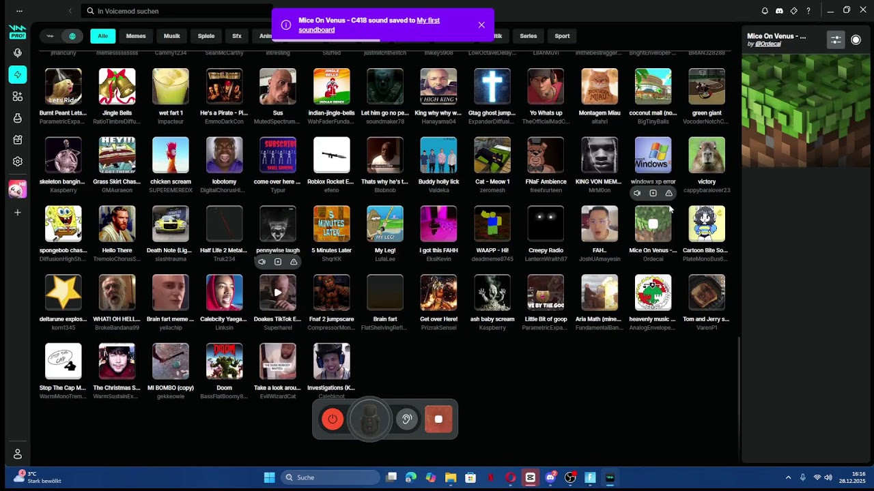Select the Sfx category tab
The width and height of the screenshot is (874, 491).
(x=237, y=36)
